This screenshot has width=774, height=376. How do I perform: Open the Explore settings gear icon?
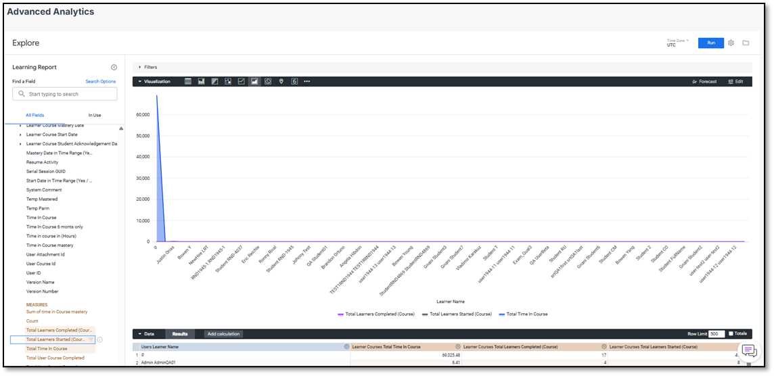click(x=731, y=43)
